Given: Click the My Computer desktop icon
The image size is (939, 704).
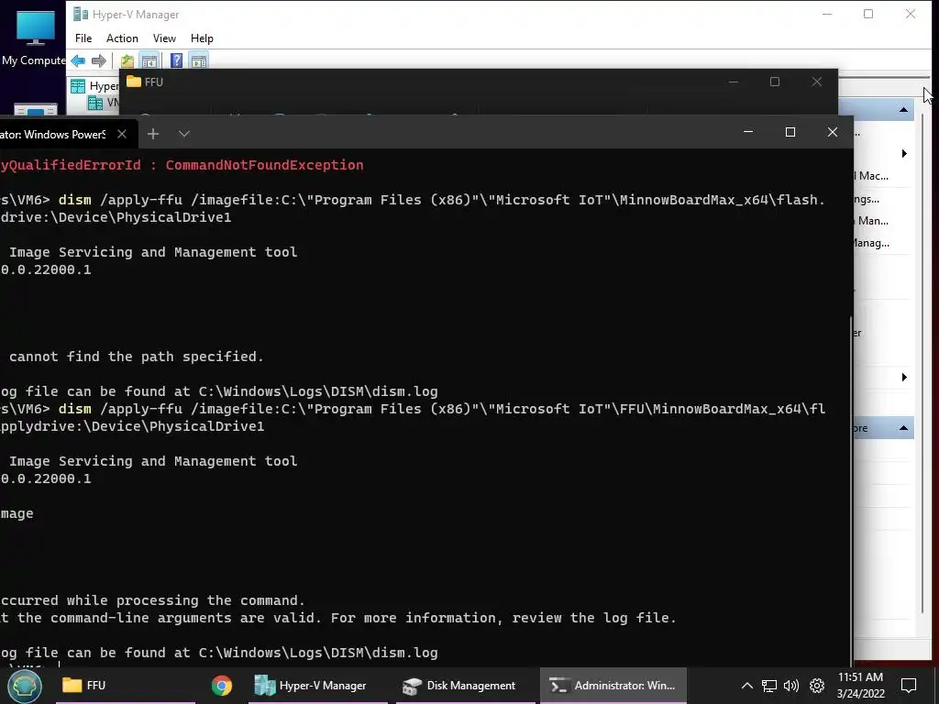Looking at the screenshot, I should pos(34,36).
